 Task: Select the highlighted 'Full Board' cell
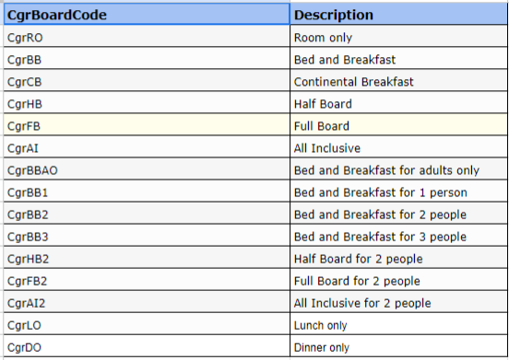click(x=398, y=126)
